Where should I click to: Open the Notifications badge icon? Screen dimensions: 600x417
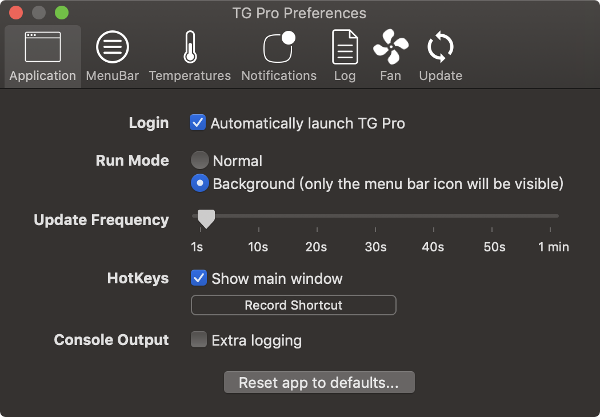coord(279,47)
